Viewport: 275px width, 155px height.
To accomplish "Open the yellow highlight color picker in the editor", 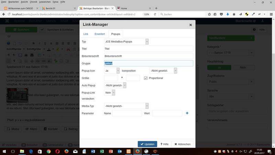I will [58, 49].
